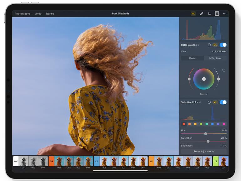This screenshot has width=241, height=181.
Task: Click the right arc handle of the color wheel
Action: (x=218, y=79)
